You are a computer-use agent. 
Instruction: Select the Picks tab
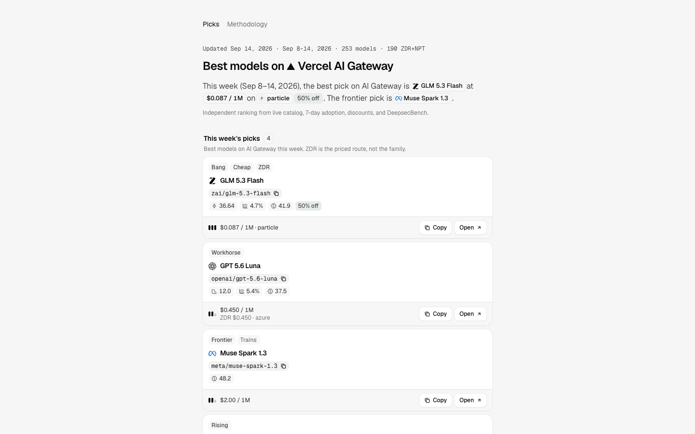[x=211, y=24]
